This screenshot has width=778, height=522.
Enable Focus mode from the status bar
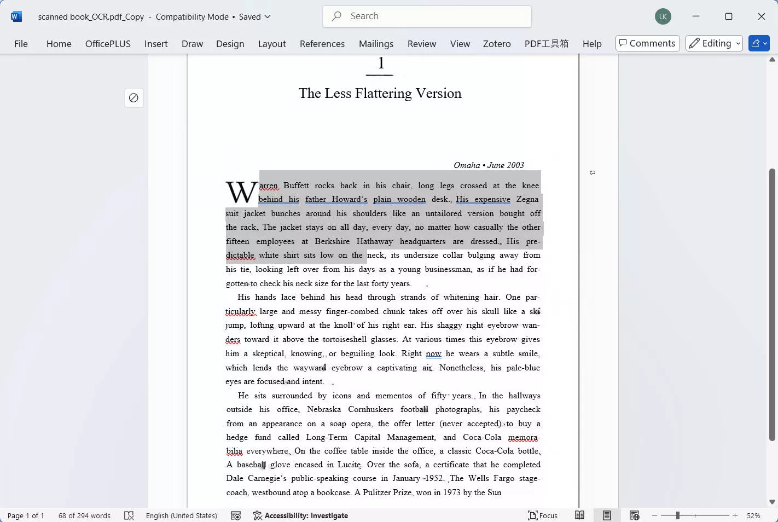542,515
